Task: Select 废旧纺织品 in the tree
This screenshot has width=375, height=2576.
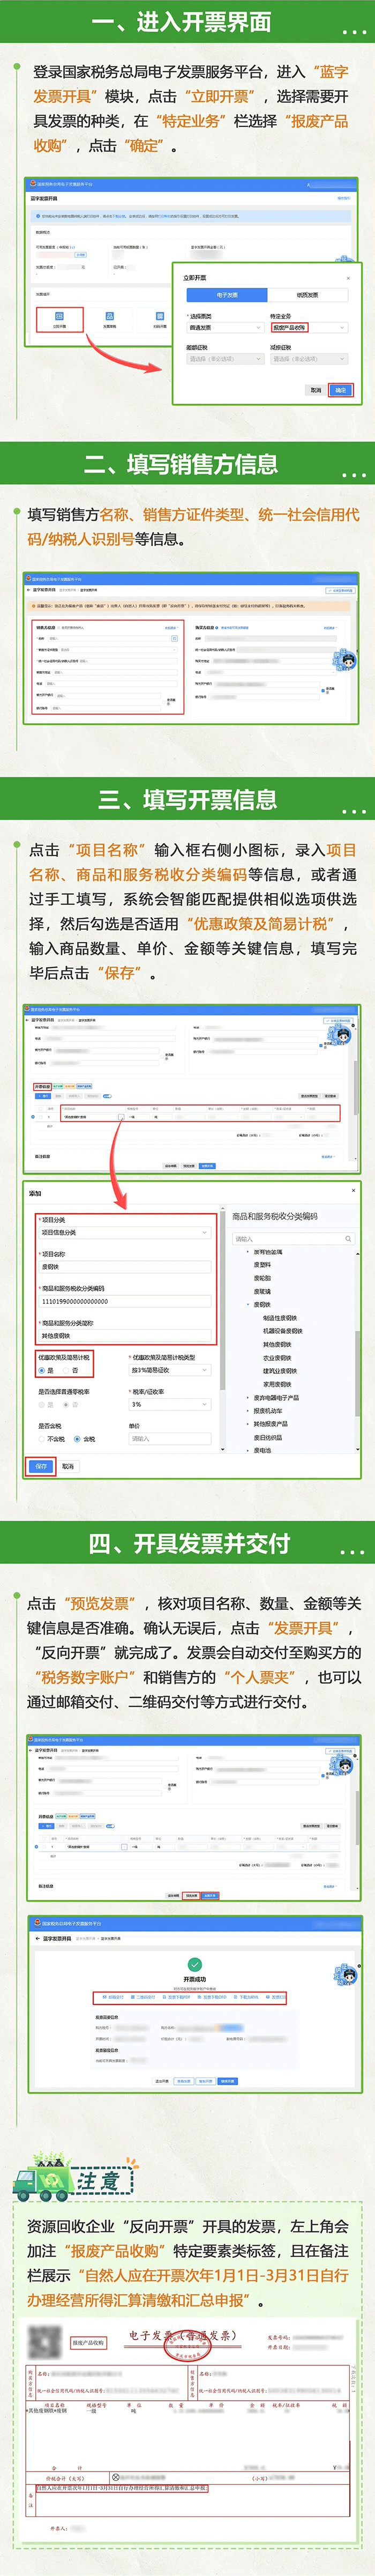Action: (267, 1437)
